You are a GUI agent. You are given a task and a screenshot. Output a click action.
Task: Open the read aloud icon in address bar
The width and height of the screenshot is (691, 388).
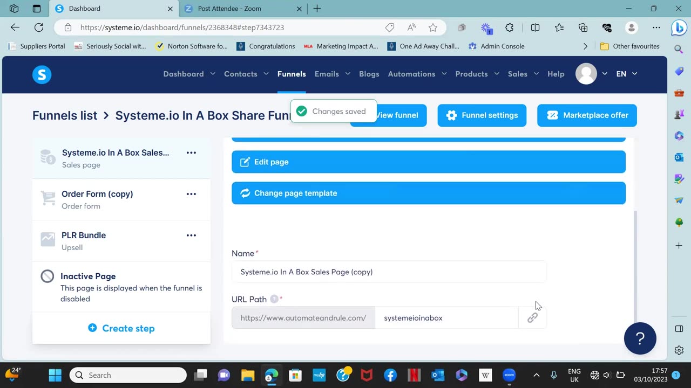click(411, 27)
